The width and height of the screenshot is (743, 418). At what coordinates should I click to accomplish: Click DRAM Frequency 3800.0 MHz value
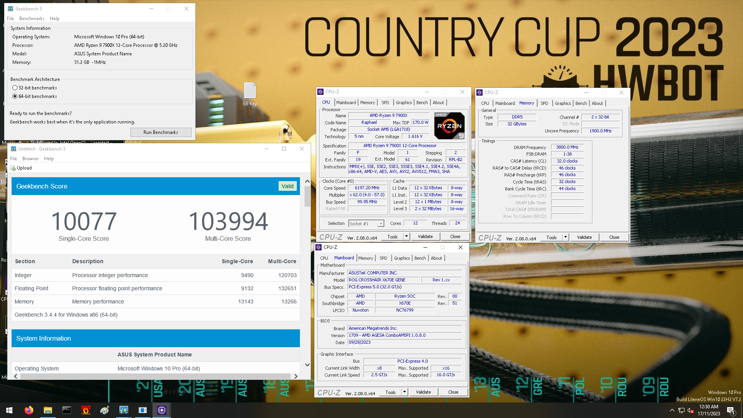click(x=567, y=147)
